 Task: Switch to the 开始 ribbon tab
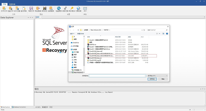pyautogui.click(x=4, y=4)
